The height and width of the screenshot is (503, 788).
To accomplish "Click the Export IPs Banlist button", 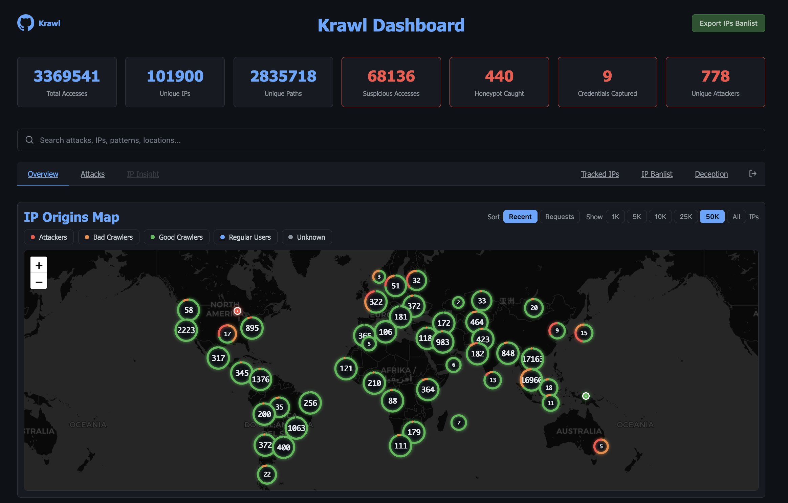I will pos(728,23).
